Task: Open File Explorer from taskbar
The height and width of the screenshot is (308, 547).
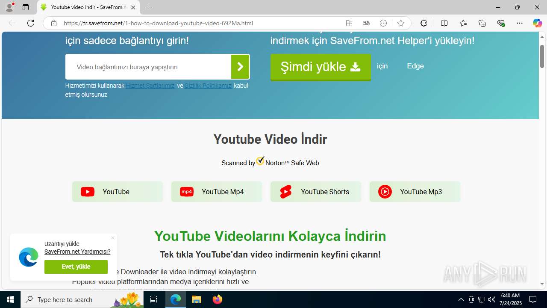Action: tap(196, 299)
